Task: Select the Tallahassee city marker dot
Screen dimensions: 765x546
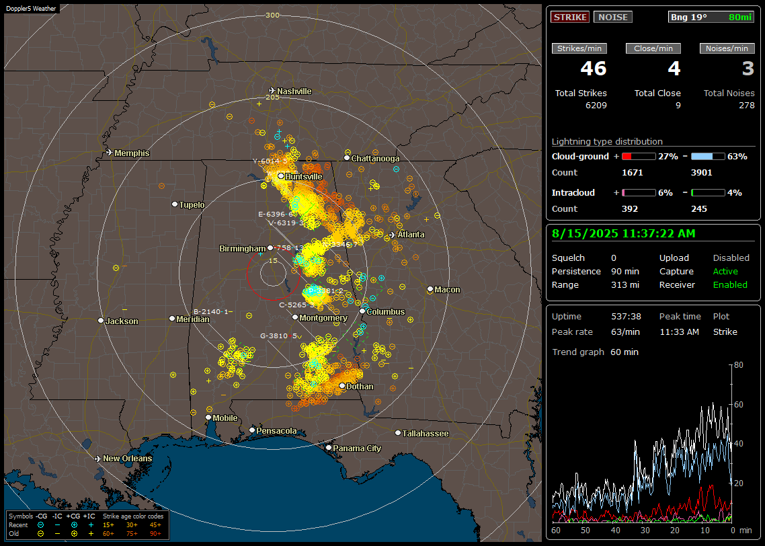Action: click(x=398, y=433)
